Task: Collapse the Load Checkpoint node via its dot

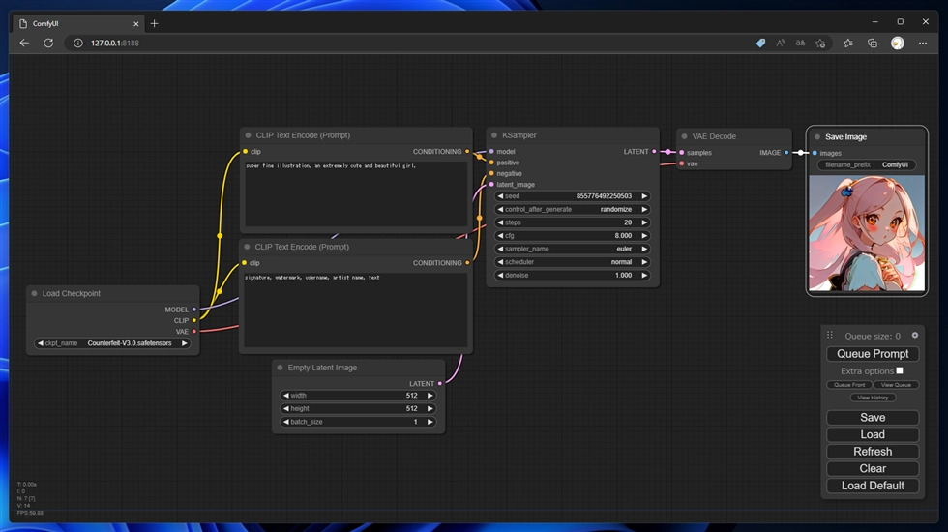Action: (x=34, y=293)
